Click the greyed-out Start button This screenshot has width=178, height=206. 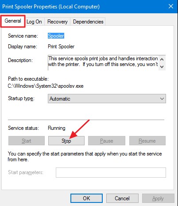click(27, 141)
